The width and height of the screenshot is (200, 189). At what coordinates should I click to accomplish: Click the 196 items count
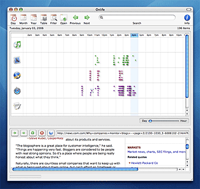(184, 28)
